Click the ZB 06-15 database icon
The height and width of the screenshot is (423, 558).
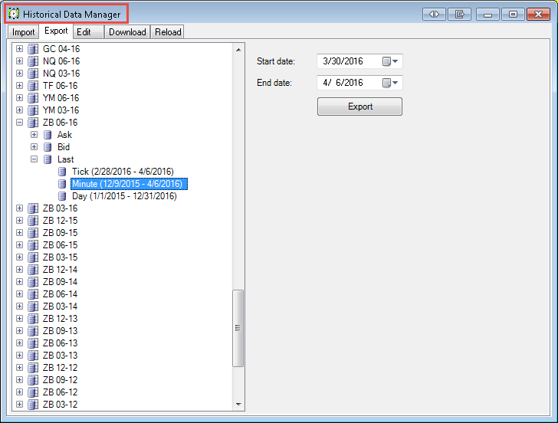(x=33, y=245)
